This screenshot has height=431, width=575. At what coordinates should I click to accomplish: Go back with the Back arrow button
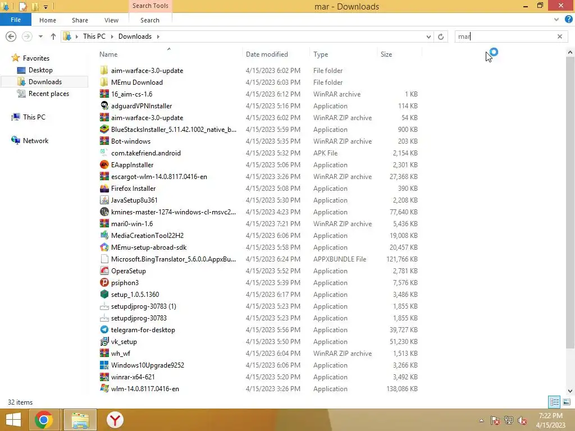(x=11, y=36)
